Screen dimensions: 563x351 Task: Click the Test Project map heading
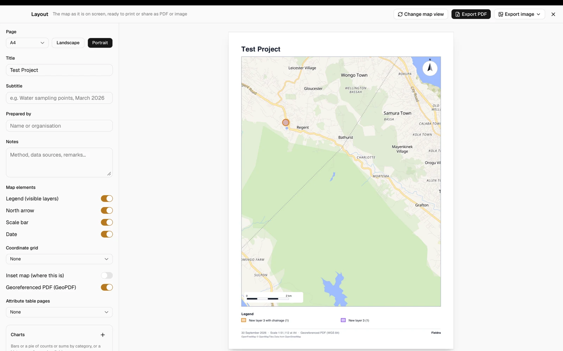[x=261, y=49]
